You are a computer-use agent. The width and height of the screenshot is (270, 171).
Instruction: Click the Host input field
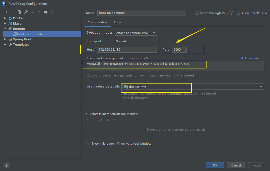pos(127,50)
